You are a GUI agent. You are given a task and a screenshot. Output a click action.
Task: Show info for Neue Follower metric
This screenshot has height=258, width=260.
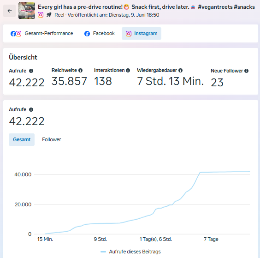[247, 71]
